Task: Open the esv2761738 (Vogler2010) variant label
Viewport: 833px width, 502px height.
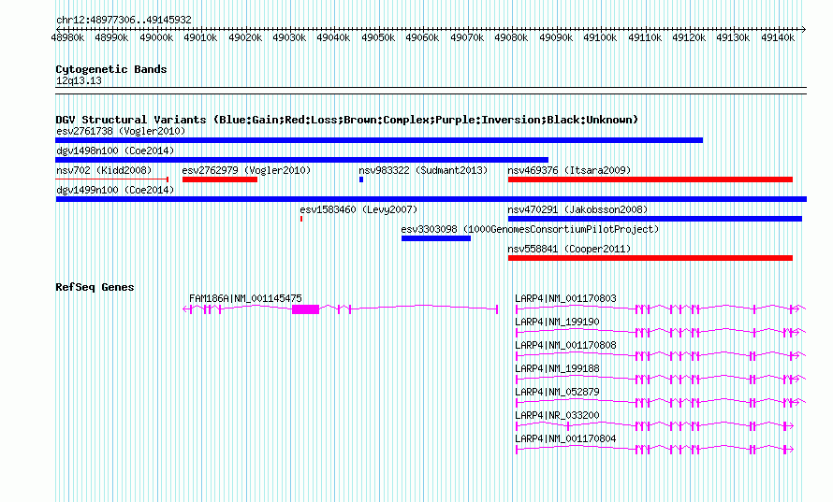Action: (121, 131)
